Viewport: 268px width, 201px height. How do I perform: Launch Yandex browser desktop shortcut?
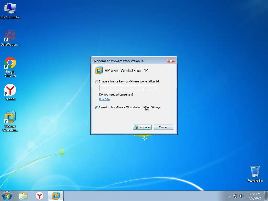click(10, 92)
